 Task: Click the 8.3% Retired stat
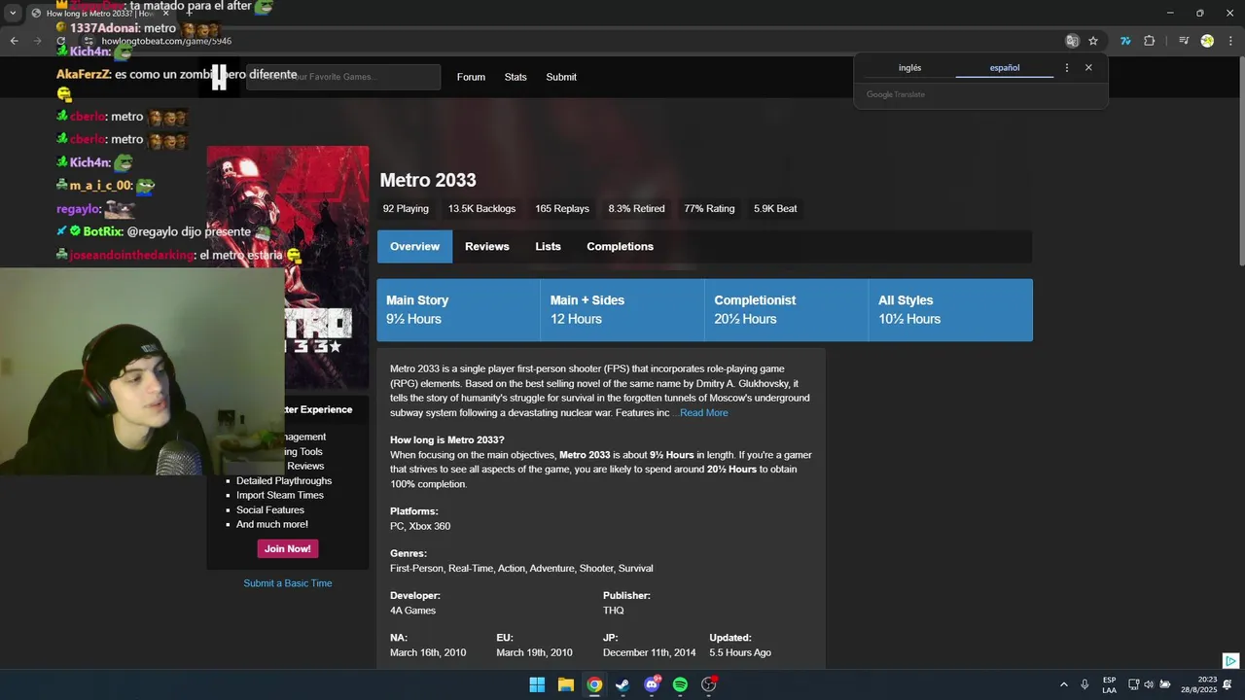[x=637, y=209]
